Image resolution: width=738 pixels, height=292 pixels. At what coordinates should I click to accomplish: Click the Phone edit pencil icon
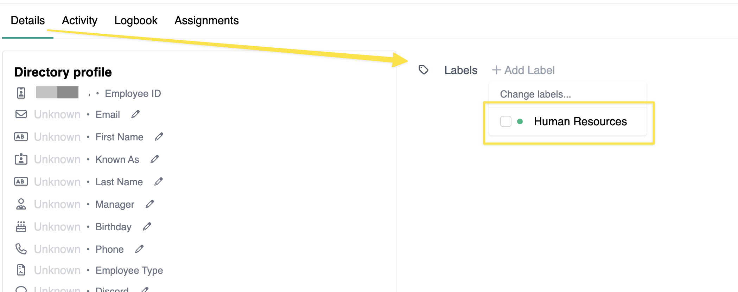coord(139,249)
